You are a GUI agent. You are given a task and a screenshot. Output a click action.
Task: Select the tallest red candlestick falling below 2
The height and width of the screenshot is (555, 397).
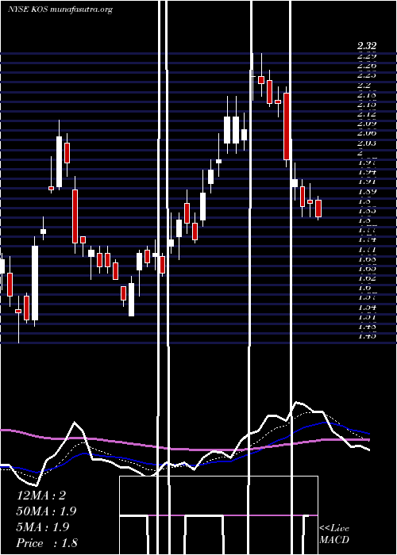(x=287, y=126)
